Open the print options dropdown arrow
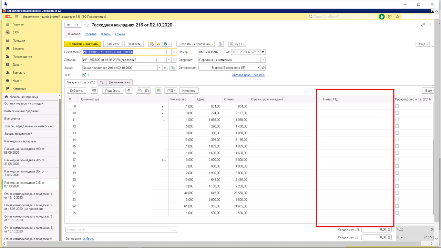441x248 pixels. 170,44
